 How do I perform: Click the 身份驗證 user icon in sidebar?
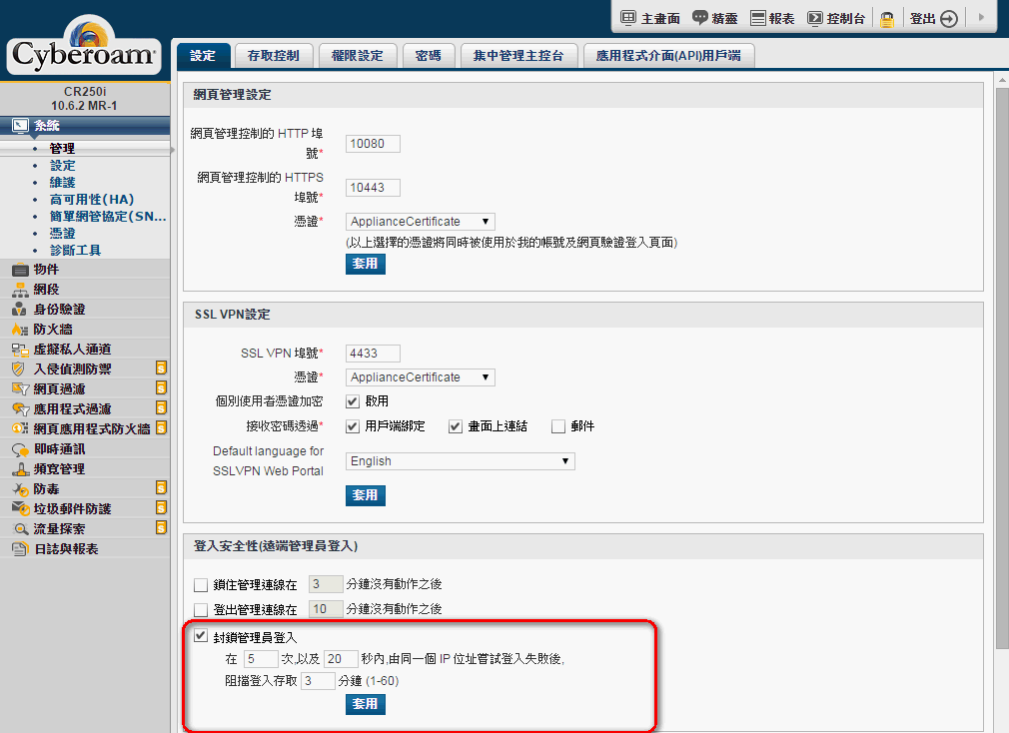[21, 310]
